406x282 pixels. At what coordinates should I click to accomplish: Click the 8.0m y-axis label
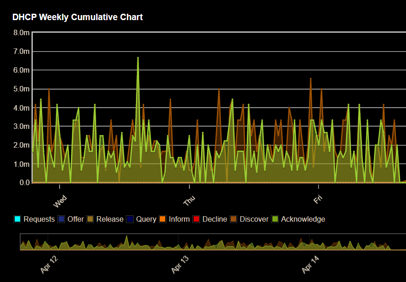tap(22, 32)
